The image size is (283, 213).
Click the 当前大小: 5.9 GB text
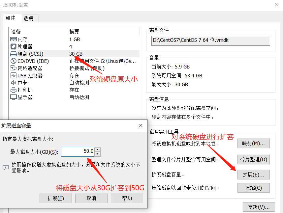(x=171, y=67)
